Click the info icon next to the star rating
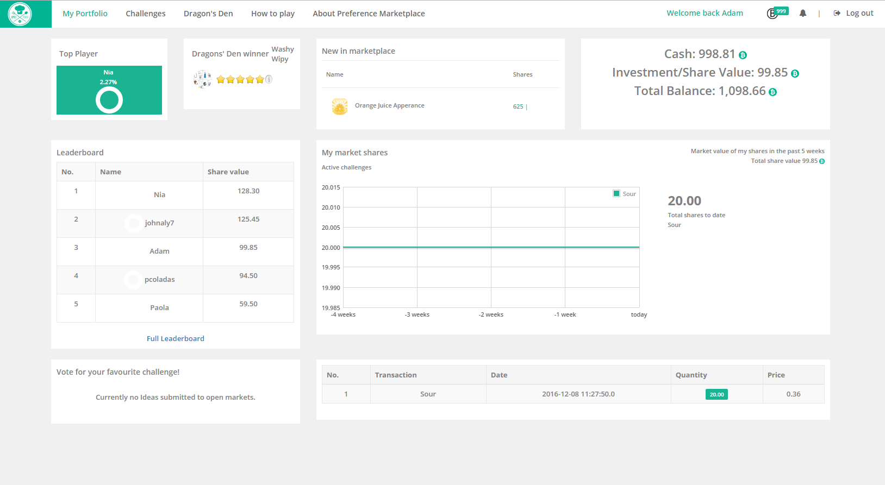Image resolution: width=885 pixels, height=485 pixels. coord(269,79)
